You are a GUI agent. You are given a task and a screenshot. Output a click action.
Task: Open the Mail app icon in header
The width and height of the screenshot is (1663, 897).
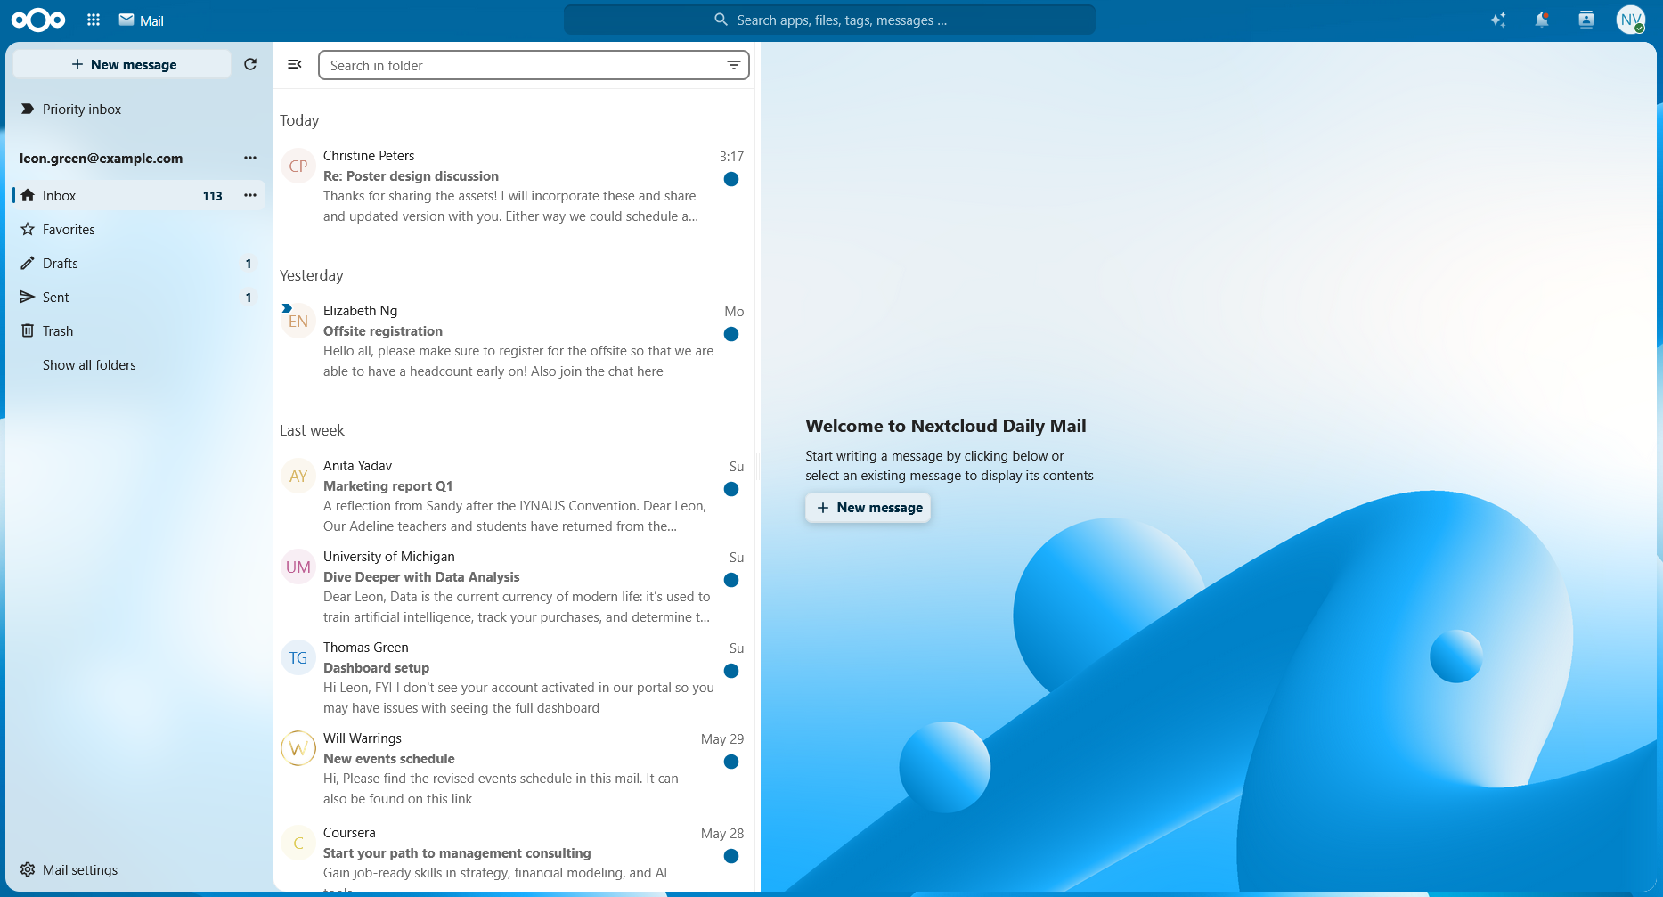click(126, 20)
